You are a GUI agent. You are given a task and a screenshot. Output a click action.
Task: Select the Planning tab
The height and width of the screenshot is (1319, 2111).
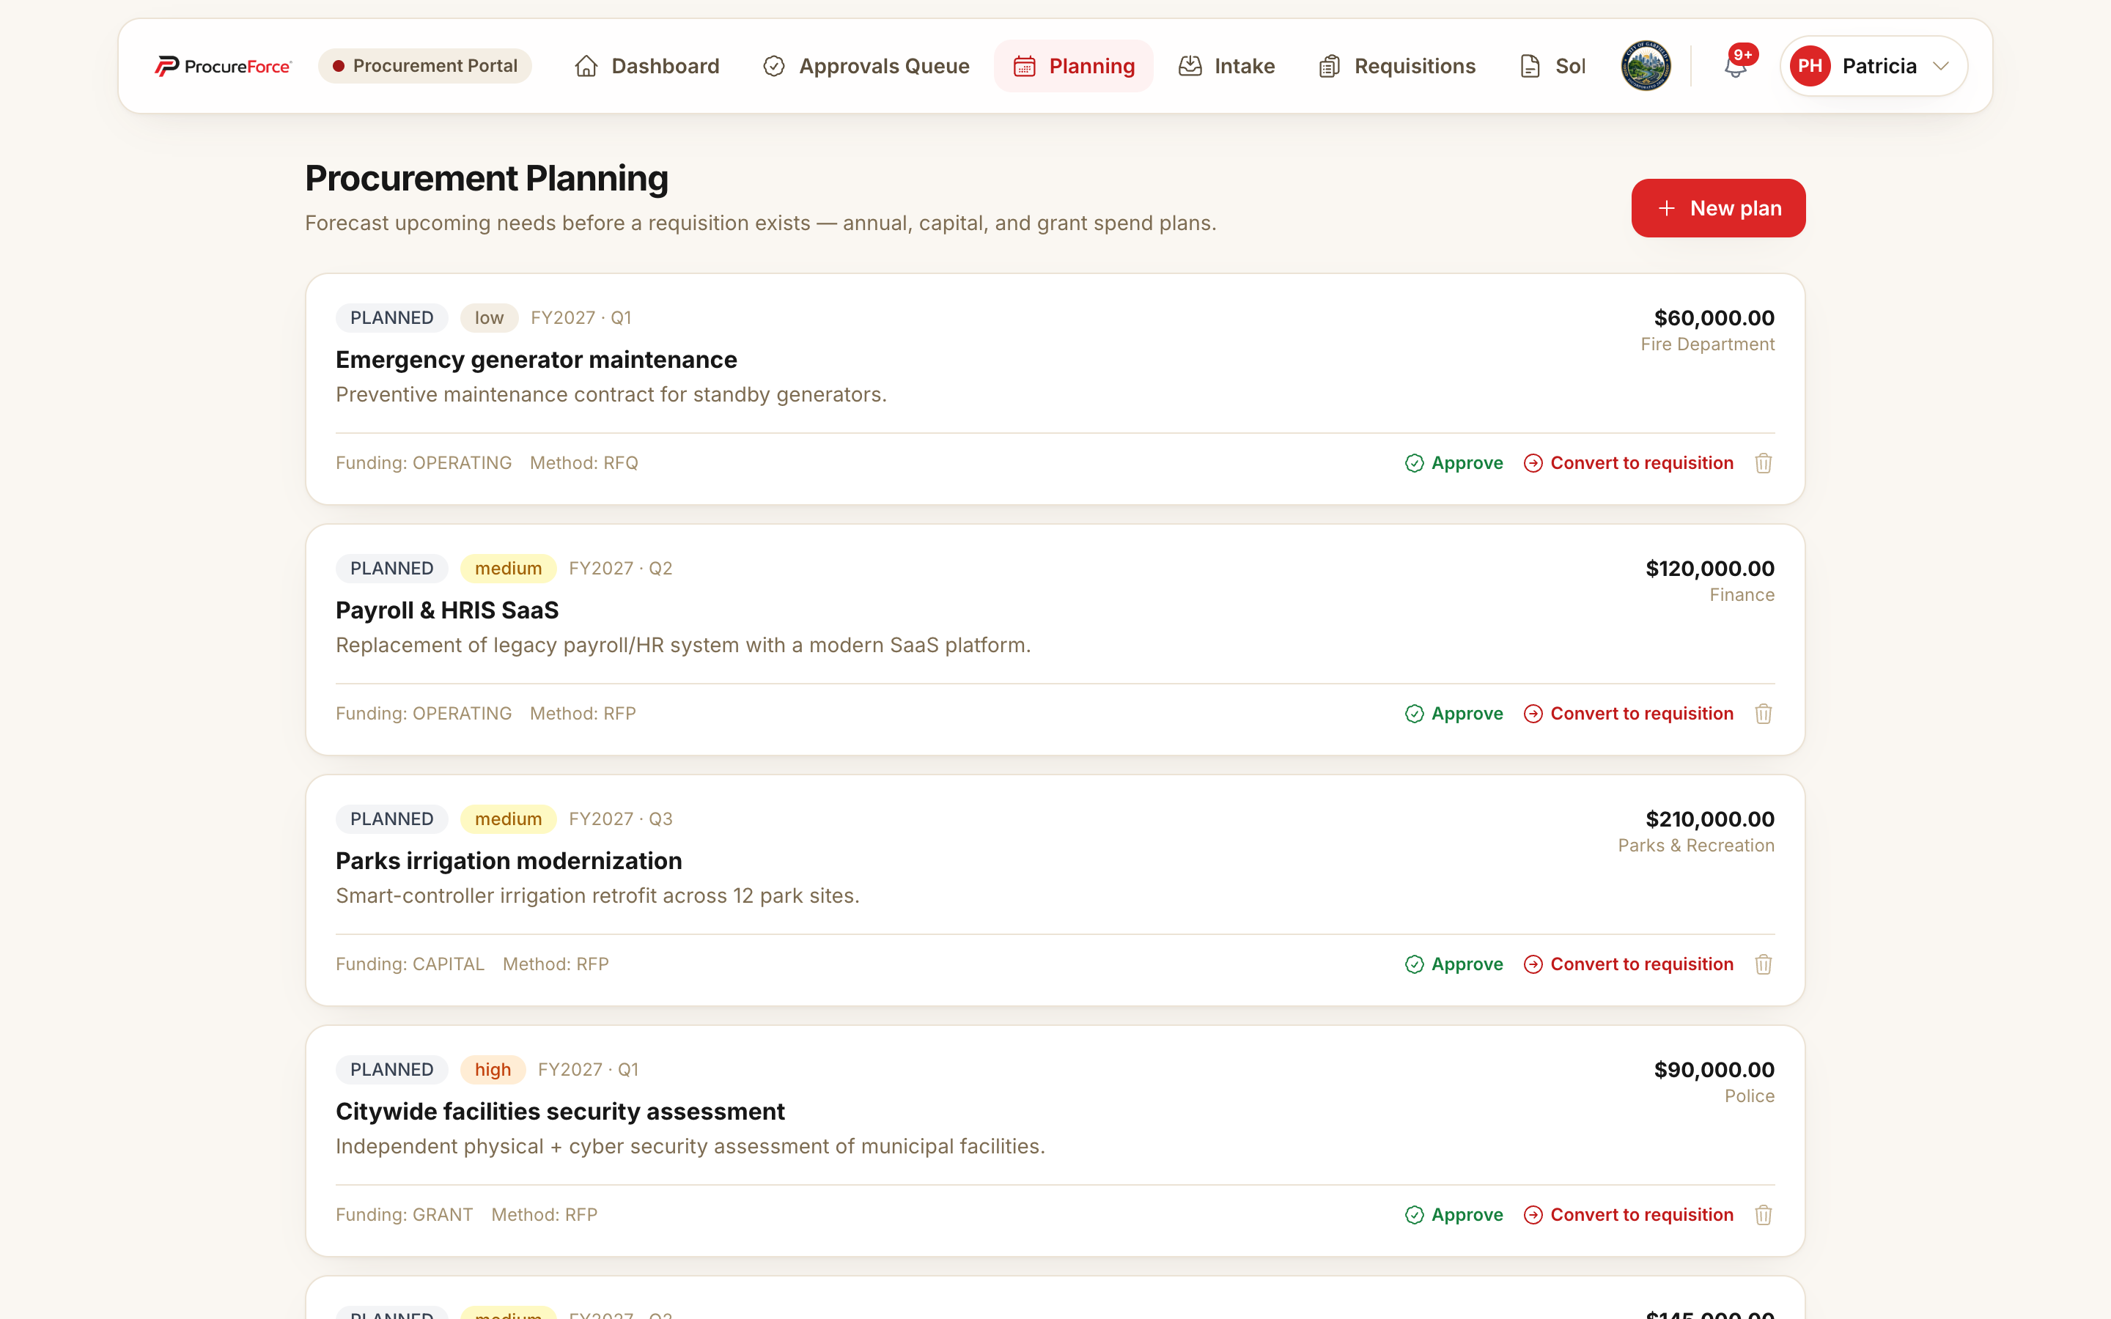click(1074, 66)
